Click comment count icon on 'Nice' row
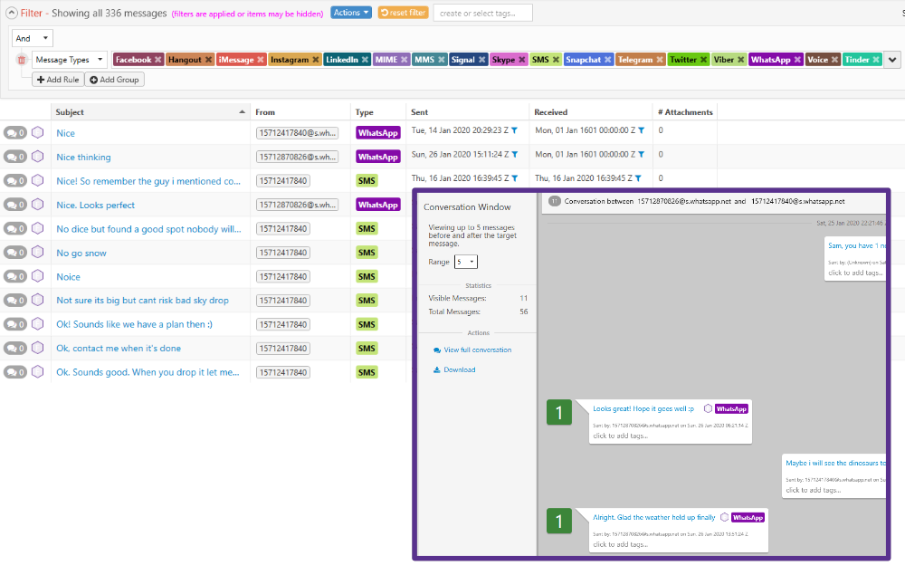This screenshot has width=905, height=575. [x=15, y=133]
